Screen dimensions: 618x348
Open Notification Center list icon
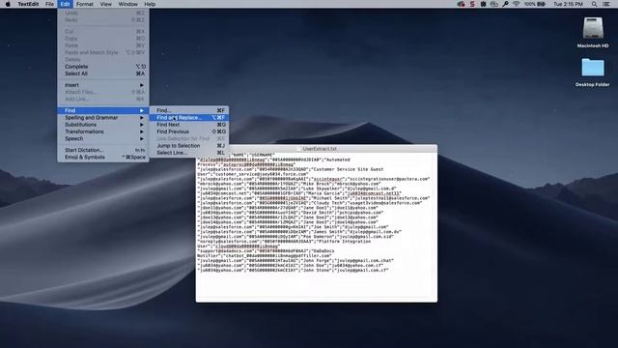tap(606, 4)
